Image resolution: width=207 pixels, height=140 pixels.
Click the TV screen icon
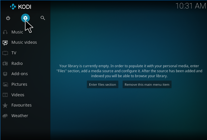pyautogui.click(x=5, y=53)
